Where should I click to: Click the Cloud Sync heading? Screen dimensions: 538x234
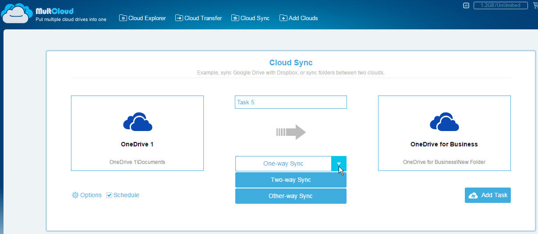point(291,63)
